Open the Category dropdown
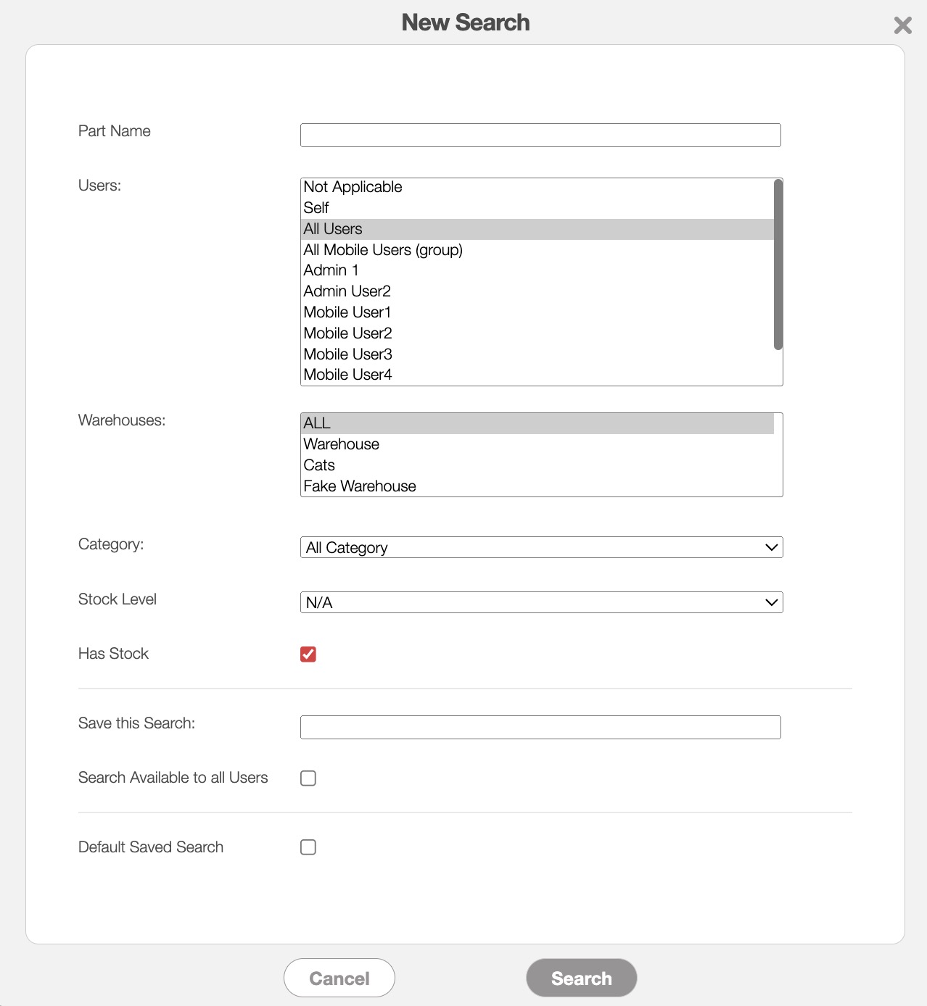Screen dimensions: 927x1006 coord(541,548)
